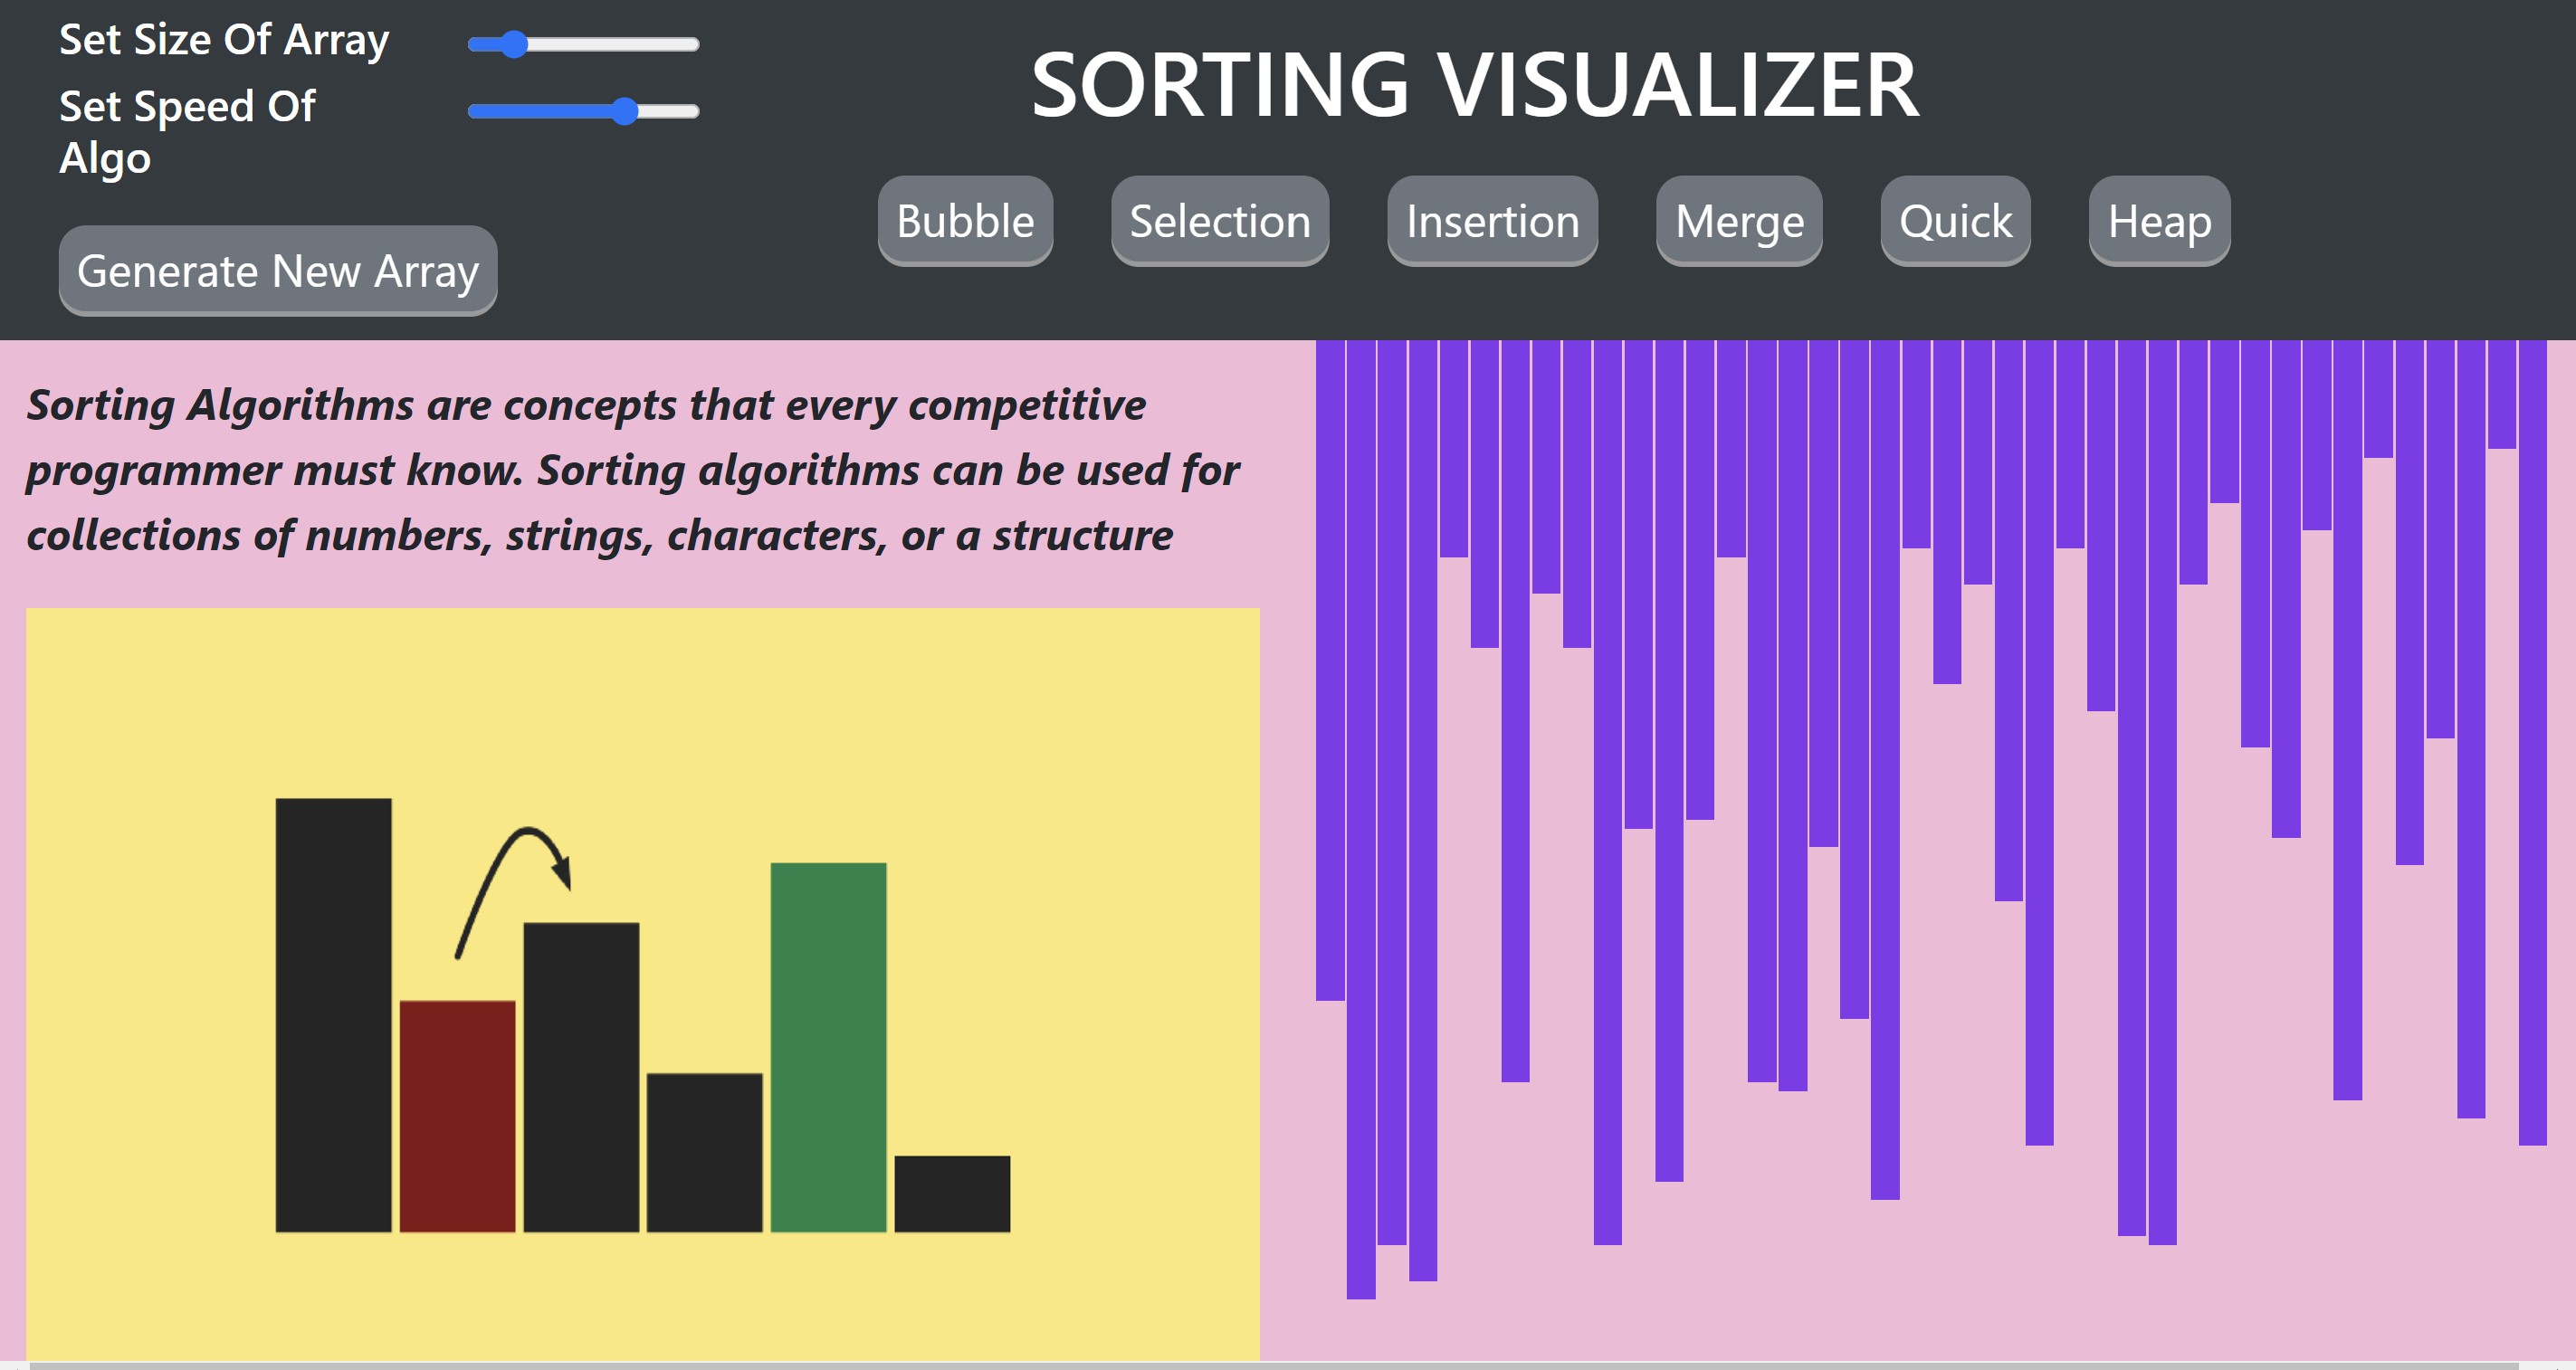Viewport: 2576px width, 1370px height.
Task: Click the SORTING VISUALIZER title
Action: click(1475, 85)
